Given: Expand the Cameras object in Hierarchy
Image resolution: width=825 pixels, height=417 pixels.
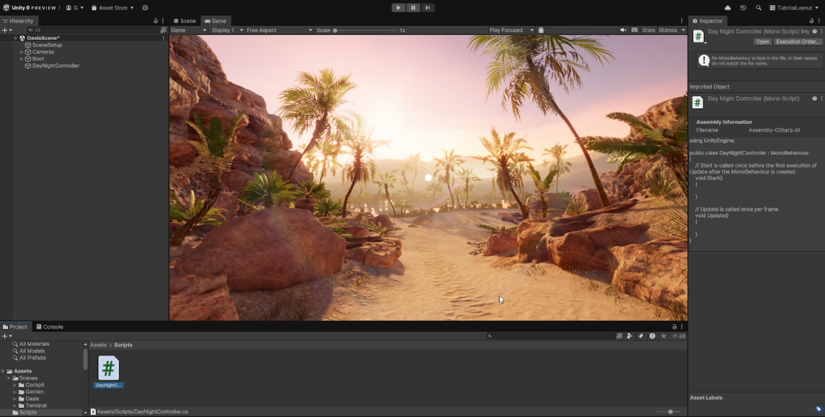Looking at the screenshot, I should click(x=21, y=52).
